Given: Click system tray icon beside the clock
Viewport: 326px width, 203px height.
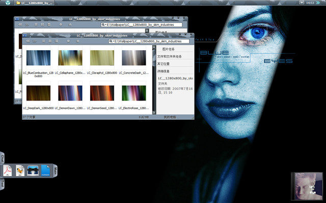Looking at the screenshot, I should [x=302, y=3].
